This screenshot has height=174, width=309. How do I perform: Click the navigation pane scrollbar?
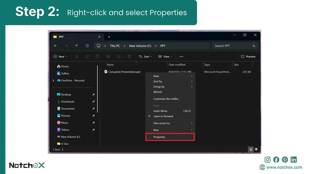97,89
